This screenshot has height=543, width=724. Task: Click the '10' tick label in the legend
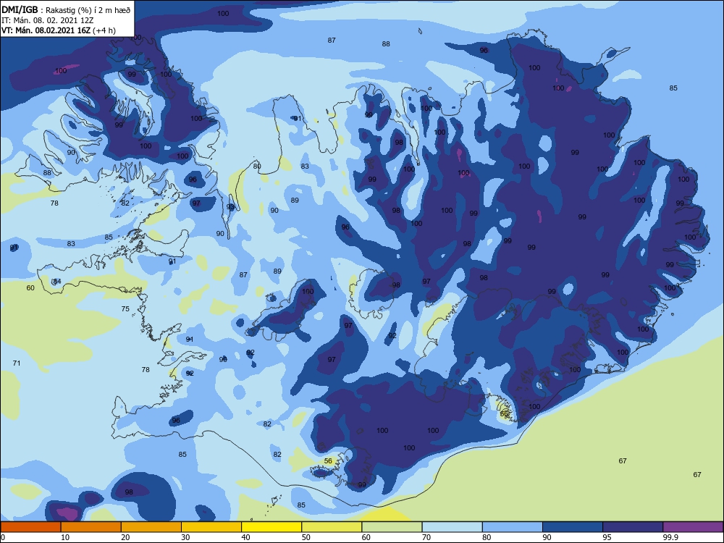[x=65, y=537]
